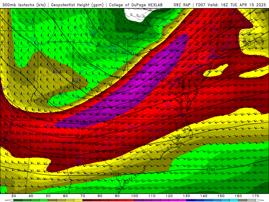Click the 170 knot color scale label
The height and width of the screenshot is (202, 269).
[x=256, y=196]
